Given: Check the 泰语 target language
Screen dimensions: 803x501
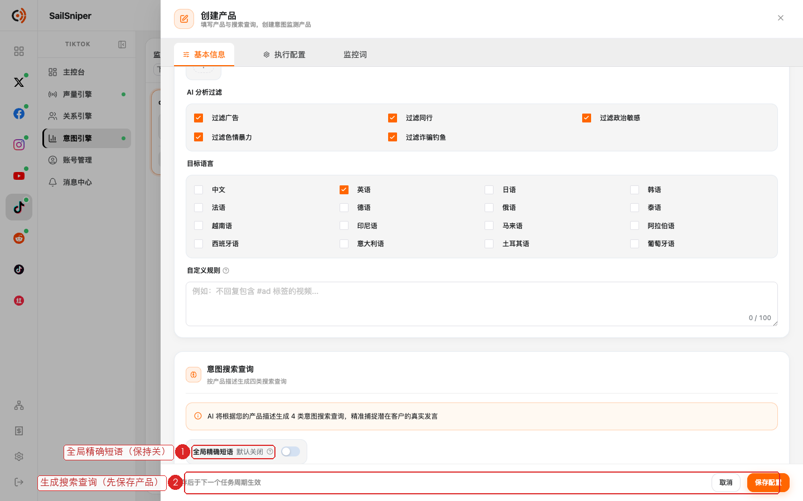Looking at the screenshot, I should pos(635,208).
